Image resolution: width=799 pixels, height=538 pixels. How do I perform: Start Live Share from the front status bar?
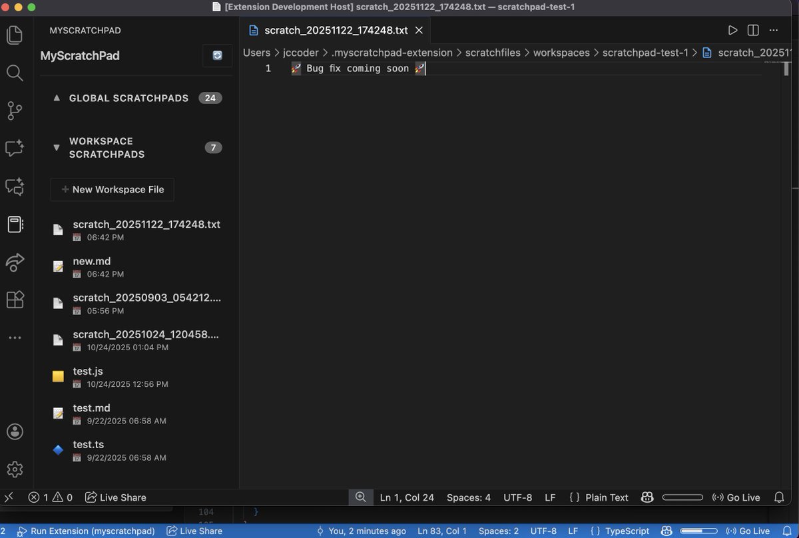[x=115, y=497]
